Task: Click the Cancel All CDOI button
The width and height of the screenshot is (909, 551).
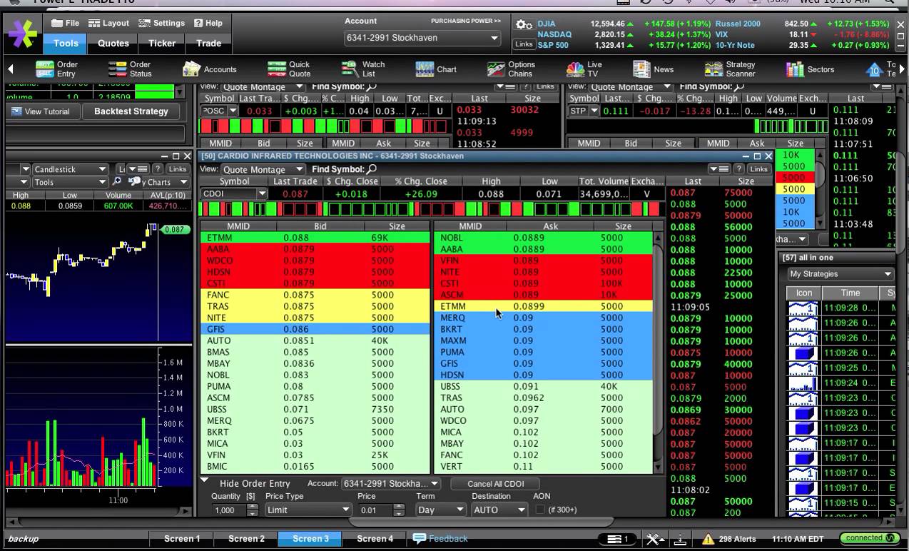Action: (x=495, y=483)
